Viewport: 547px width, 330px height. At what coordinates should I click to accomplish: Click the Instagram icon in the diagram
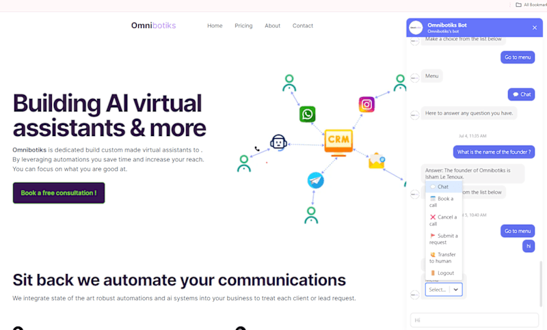click(x=366, y=105)
